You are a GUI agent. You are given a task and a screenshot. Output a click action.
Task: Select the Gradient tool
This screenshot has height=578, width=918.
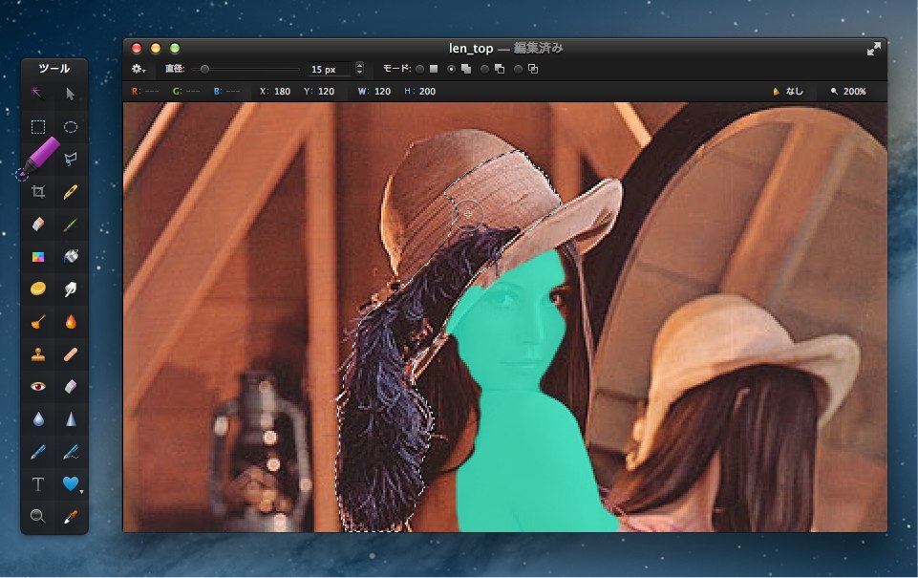(x=38, y=256)
